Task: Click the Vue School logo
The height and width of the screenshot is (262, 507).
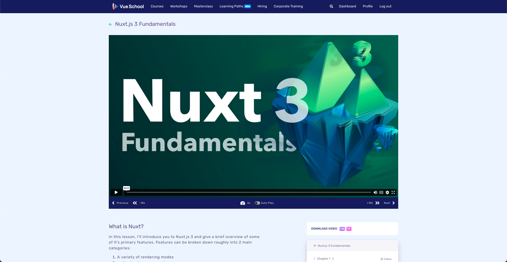Action: coord(128,6)
